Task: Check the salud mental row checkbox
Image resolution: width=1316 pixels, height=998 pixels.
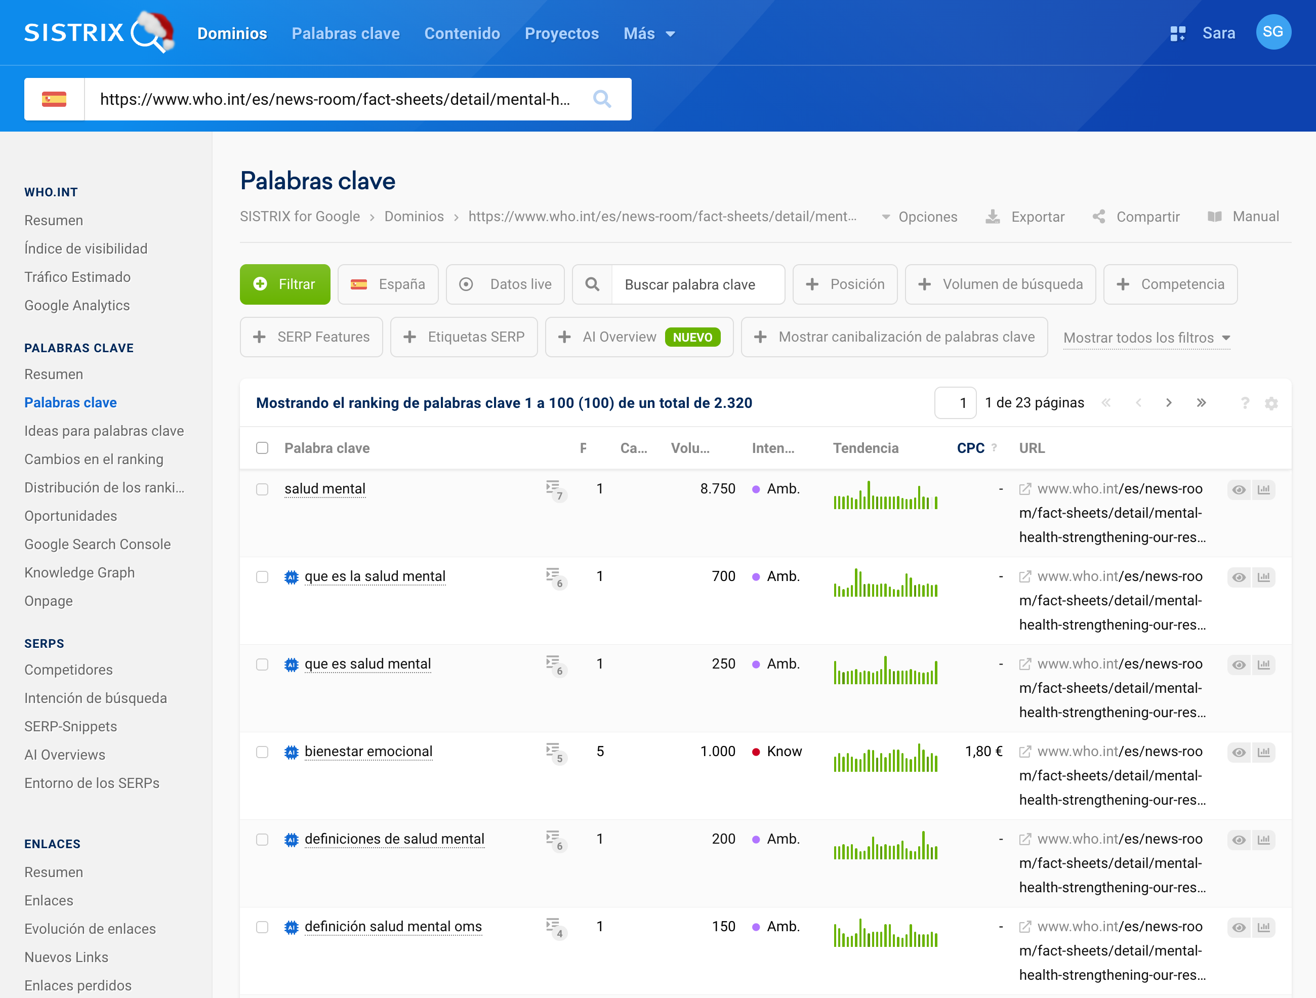Action: click(262, 489)
